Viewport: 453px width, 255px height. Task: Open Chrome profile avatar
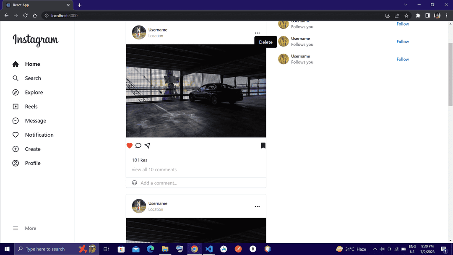coord(437,16)
